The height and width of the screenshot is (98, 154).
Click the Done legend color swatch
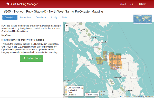click(x=66, y=92)
